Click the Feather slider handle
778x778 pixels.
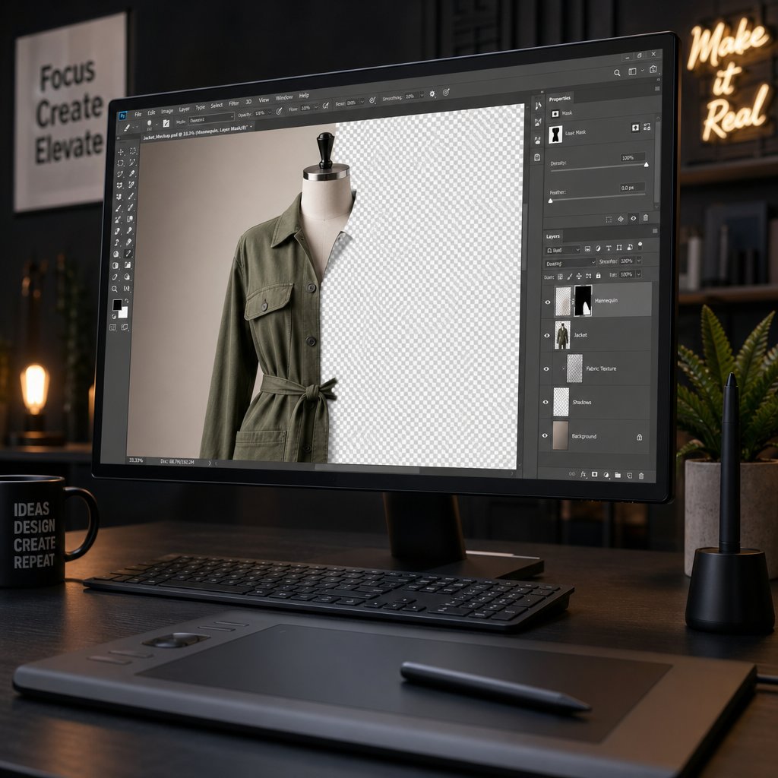(550, 201)
